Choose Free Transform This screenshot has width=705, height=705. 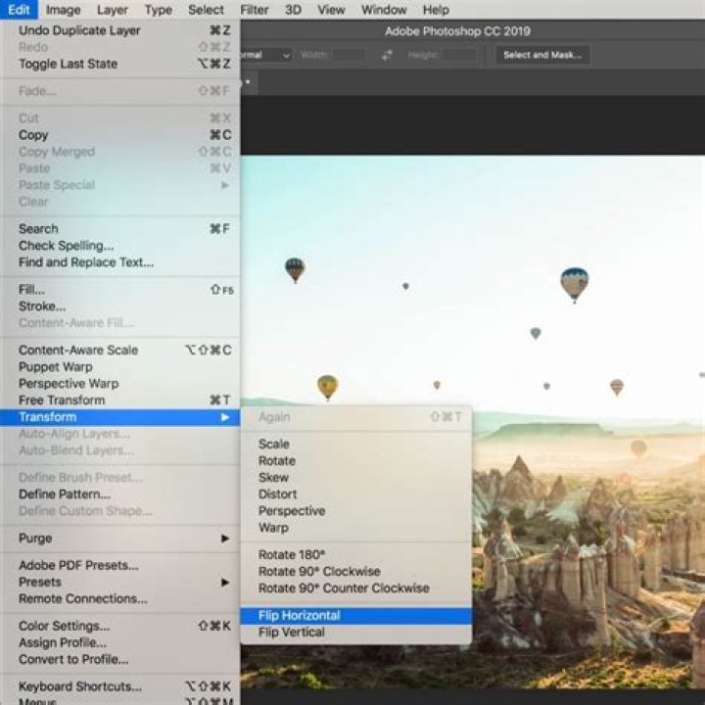120,399
